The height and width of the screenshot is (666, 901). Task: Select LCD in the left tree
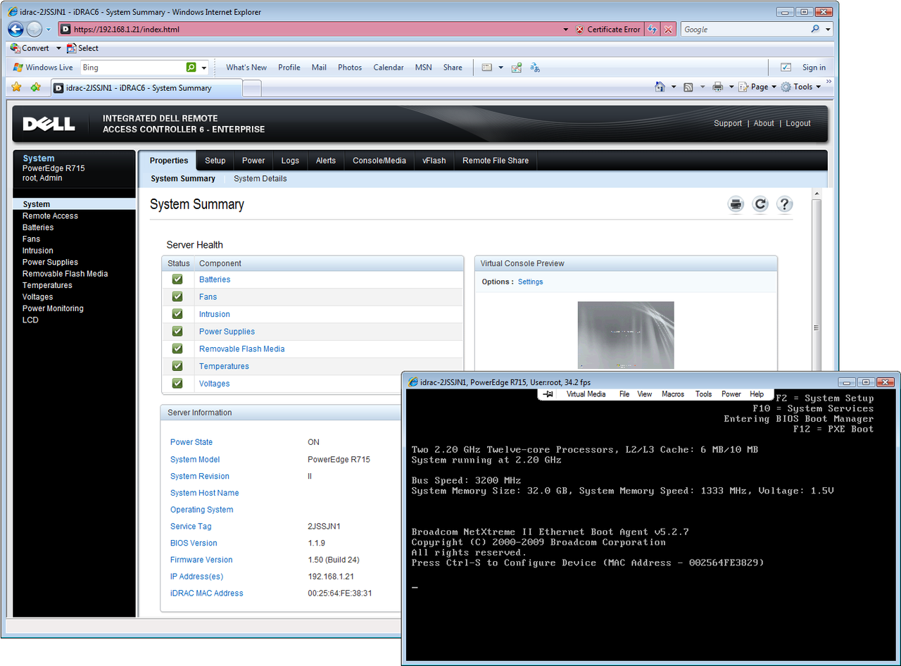[x=30, y=320]
